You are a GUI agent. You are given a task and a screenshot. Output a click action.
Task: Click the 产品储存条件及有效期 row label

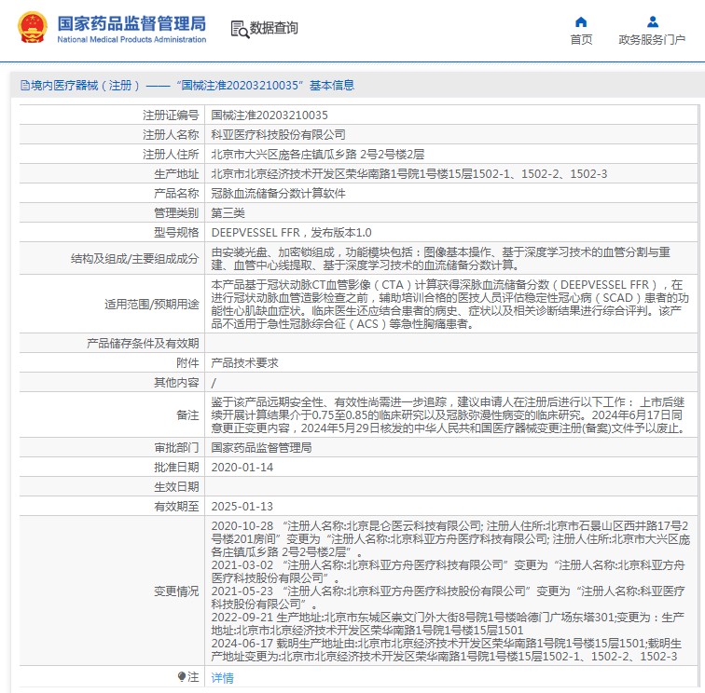(143, 344)
